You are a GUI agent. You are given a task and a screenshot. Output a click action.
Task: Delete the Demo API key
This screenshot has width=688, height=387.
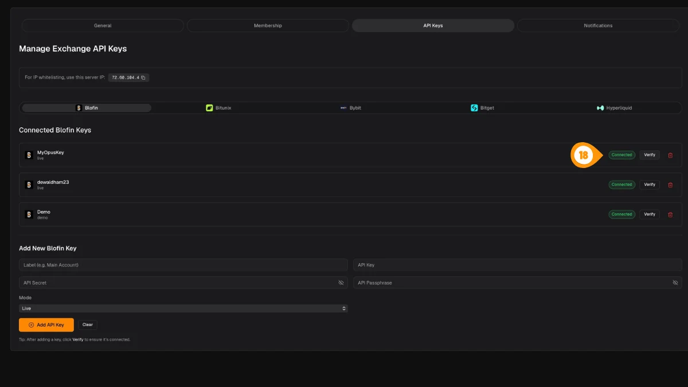pyautogui.click(x=670, y=214)
